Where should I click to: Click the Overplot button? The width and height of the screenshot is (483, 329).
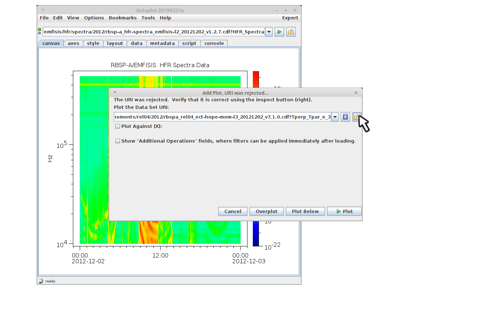pos(266,212)
